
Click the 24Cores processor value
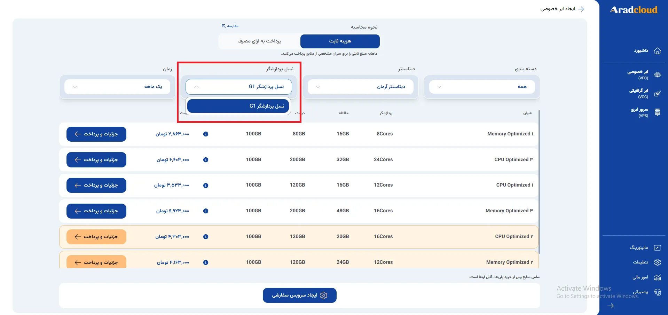[383, 160]
